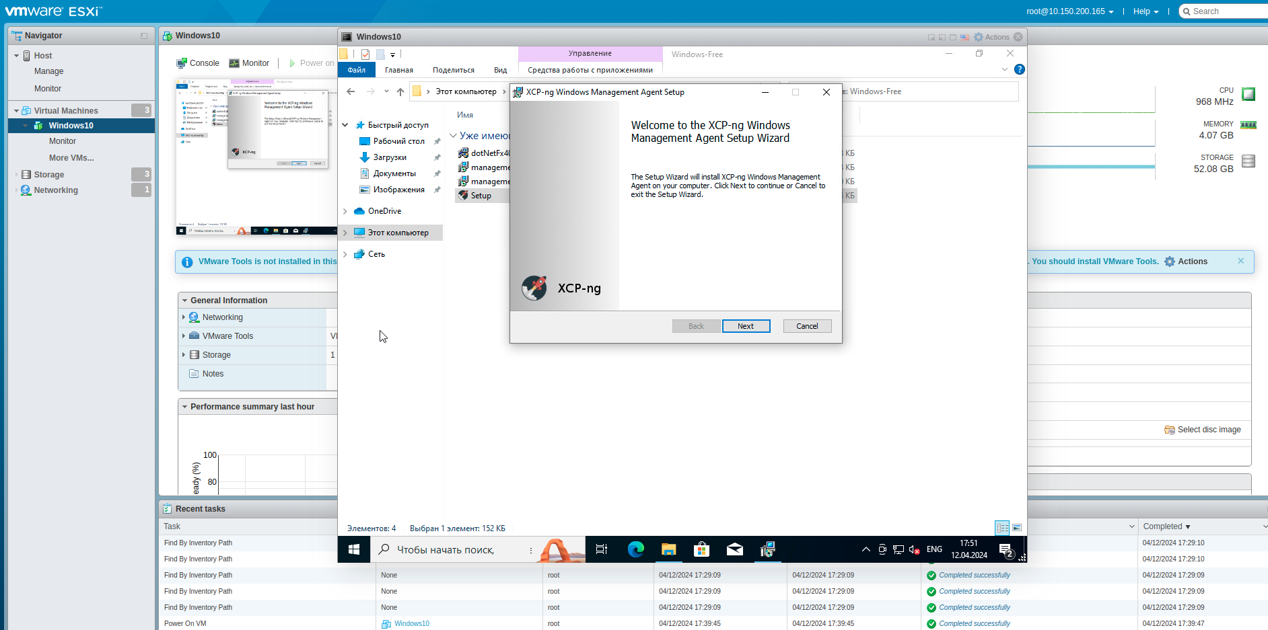Click the Console icon in the ESXi toolbar
This screenshot has height=630, width=1268.
pos(182,63)
